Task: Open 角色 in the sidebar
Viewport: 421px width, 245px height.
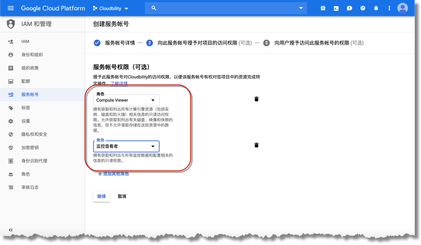Action: (42, 174)
